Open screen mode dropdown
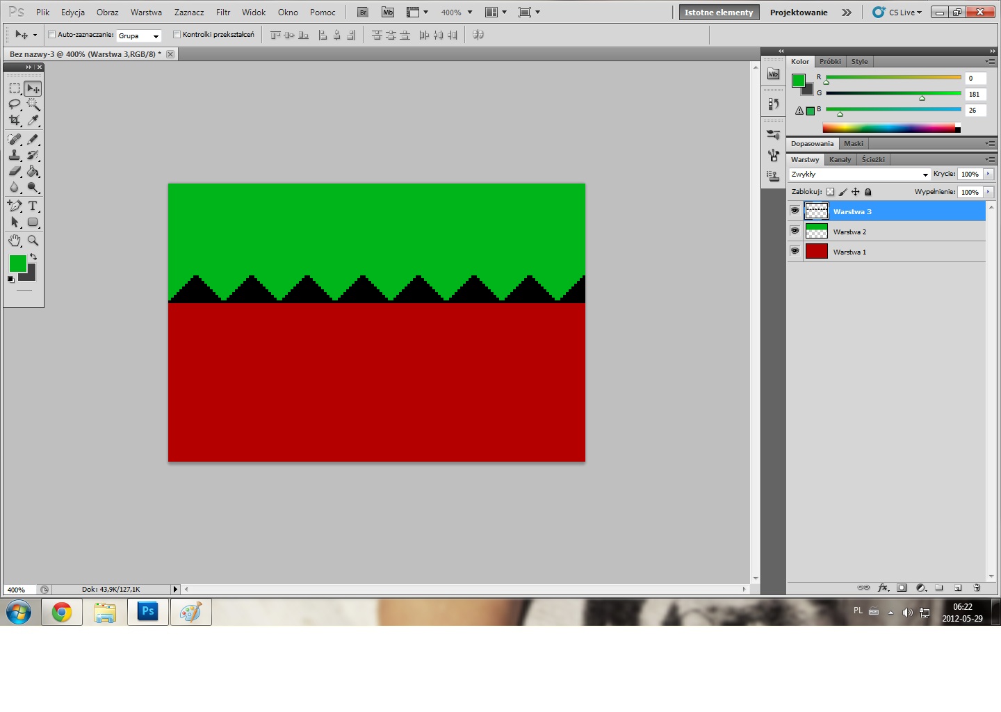This screenshot has width=1001, height=712. pyautogui.click(x=529, y=13)
